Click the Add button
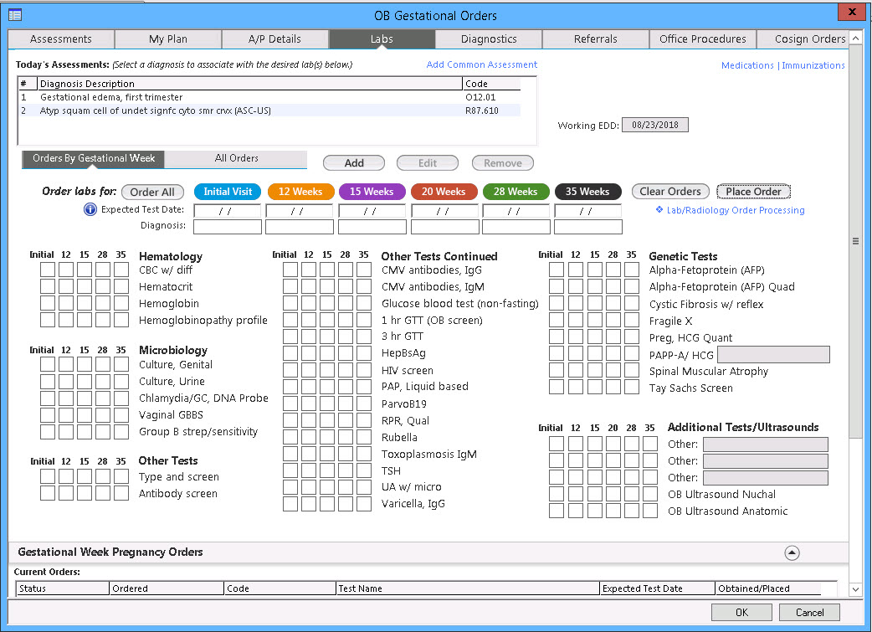872x632 pixels. click(354, 163)
